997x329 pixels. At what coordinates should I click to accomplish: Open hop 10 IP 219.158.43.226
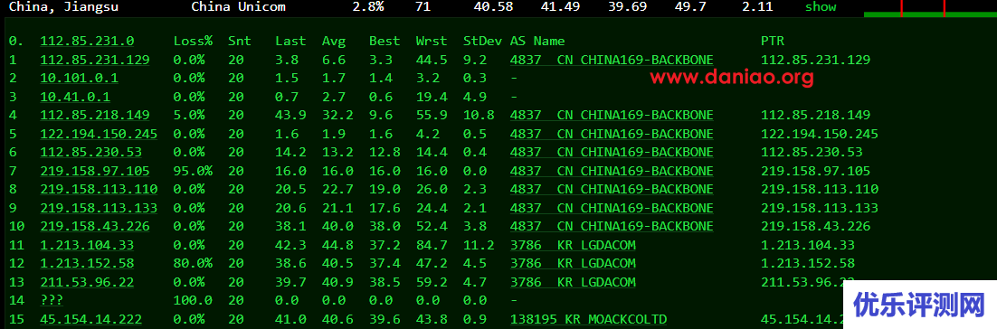tap(95, 226)
